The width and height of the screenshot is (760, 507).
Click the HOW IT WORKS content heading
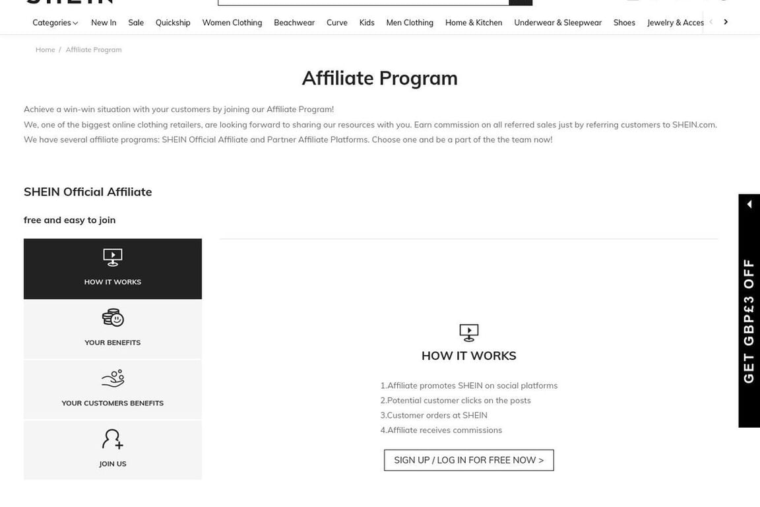[x=468, y=356]
